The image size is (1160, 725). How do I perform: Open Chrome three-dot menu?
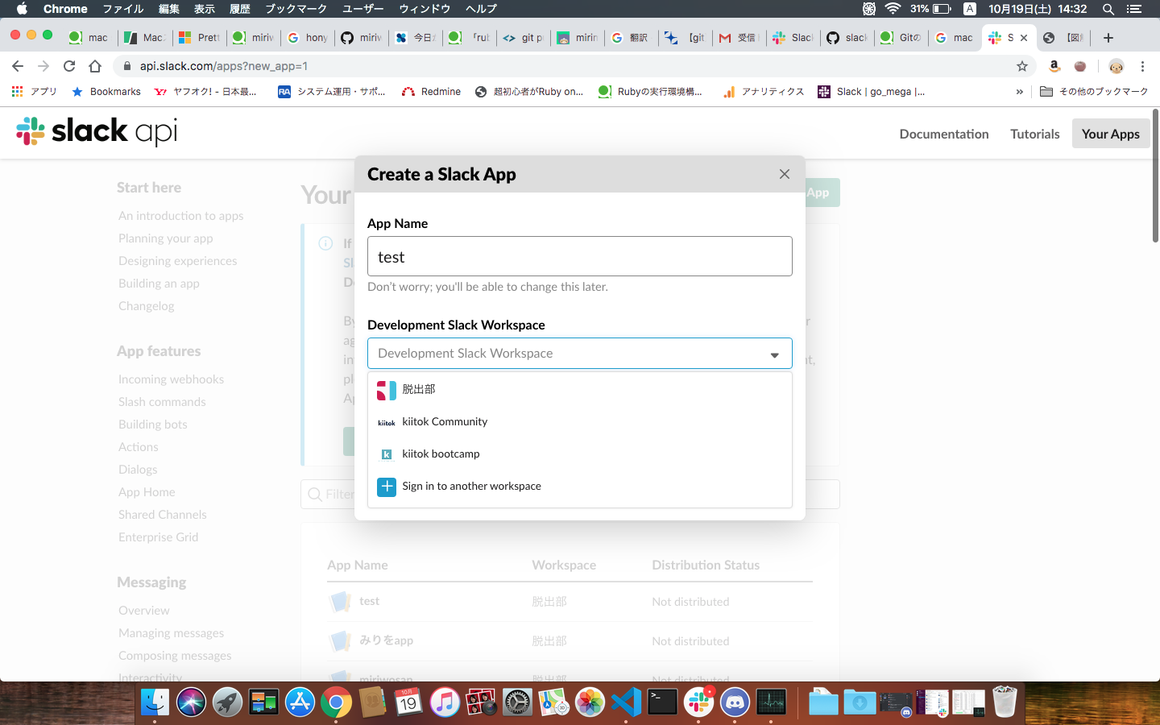1142,66
